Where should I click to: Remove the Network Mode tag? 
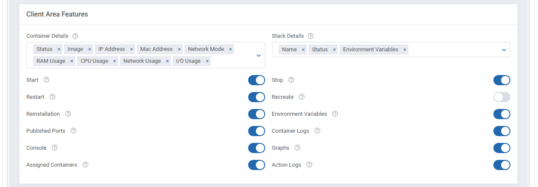pos(230,49)
